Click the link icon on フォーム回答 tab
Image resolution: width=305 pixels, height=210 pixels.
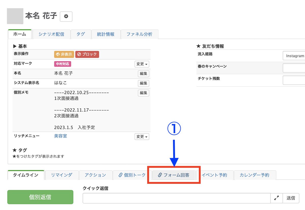click(x=160, y=174)
